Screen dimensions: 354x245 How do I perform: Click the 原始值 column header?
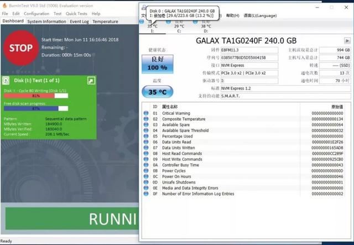point(337,107)
